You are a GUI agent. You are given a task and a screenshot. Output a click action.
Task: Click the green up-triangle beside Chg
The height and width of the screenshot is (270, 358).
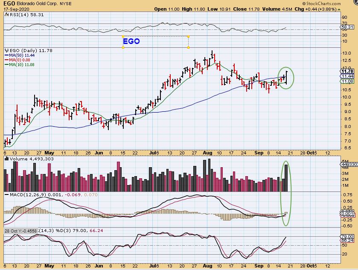tap(339, 9)
